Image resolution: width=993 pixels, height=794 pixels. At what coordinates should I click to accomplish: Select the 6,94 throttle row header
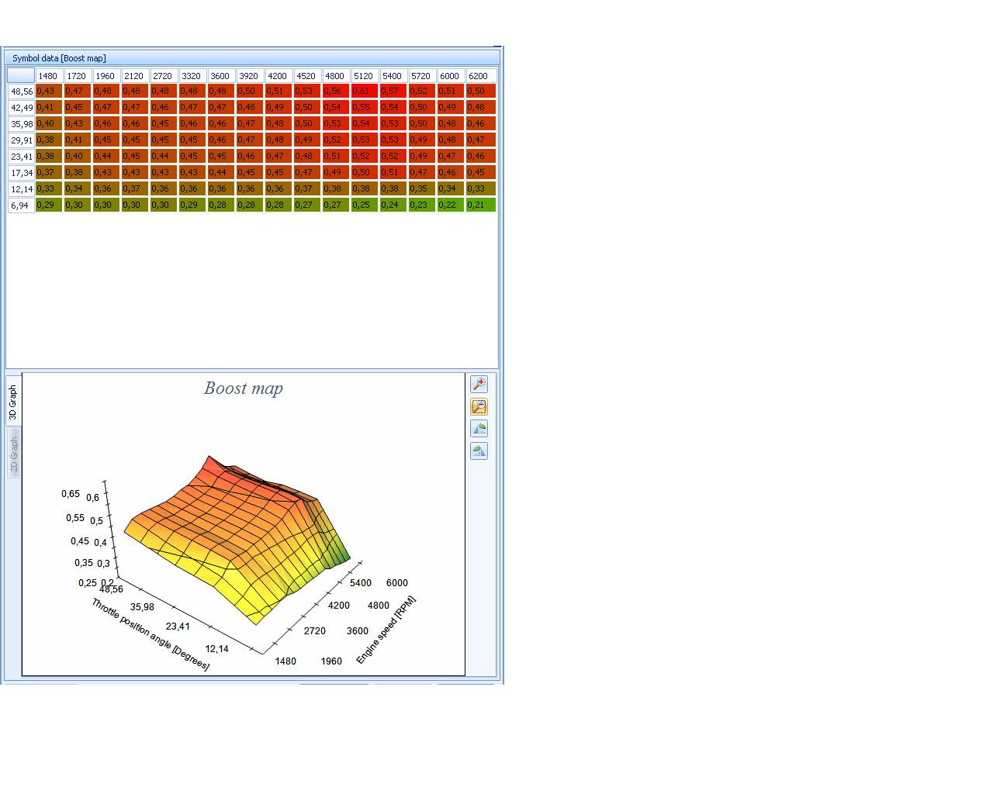pos(22,205)
